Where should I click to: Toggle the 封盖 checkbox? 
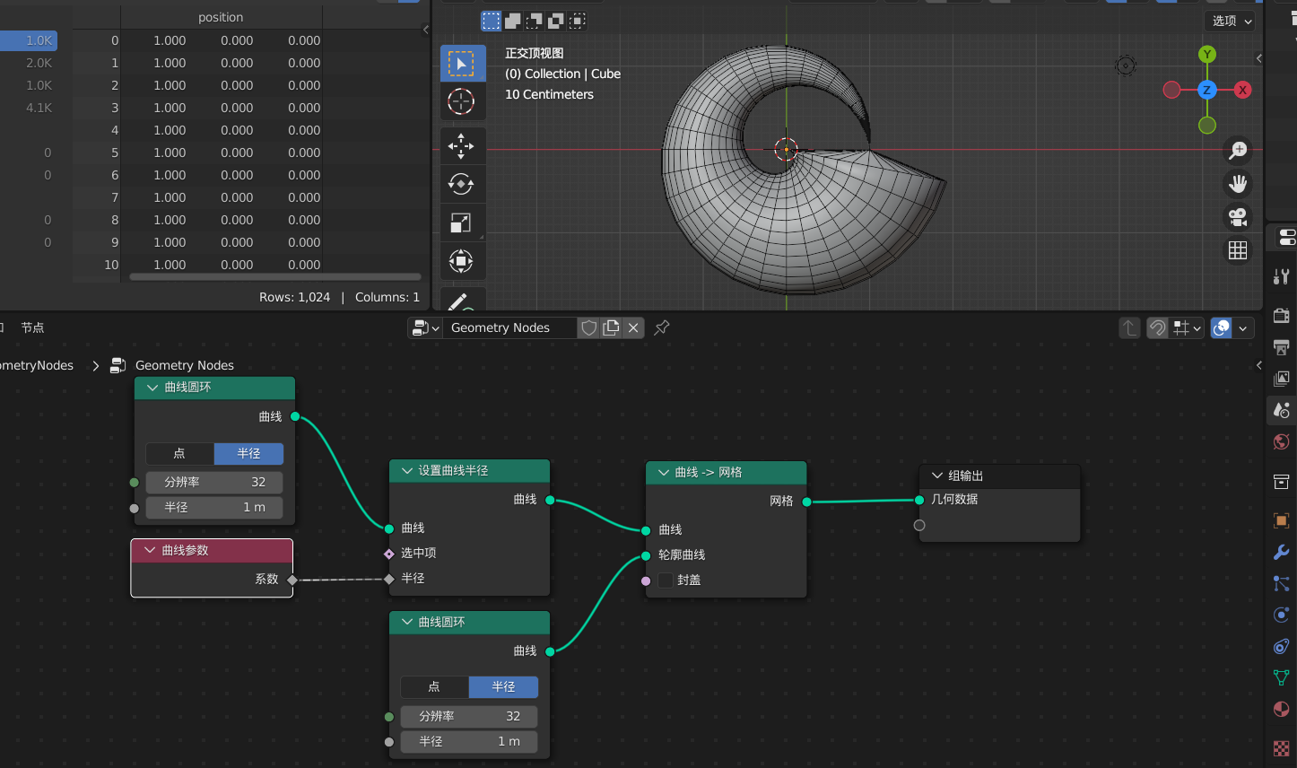[666, 580]
